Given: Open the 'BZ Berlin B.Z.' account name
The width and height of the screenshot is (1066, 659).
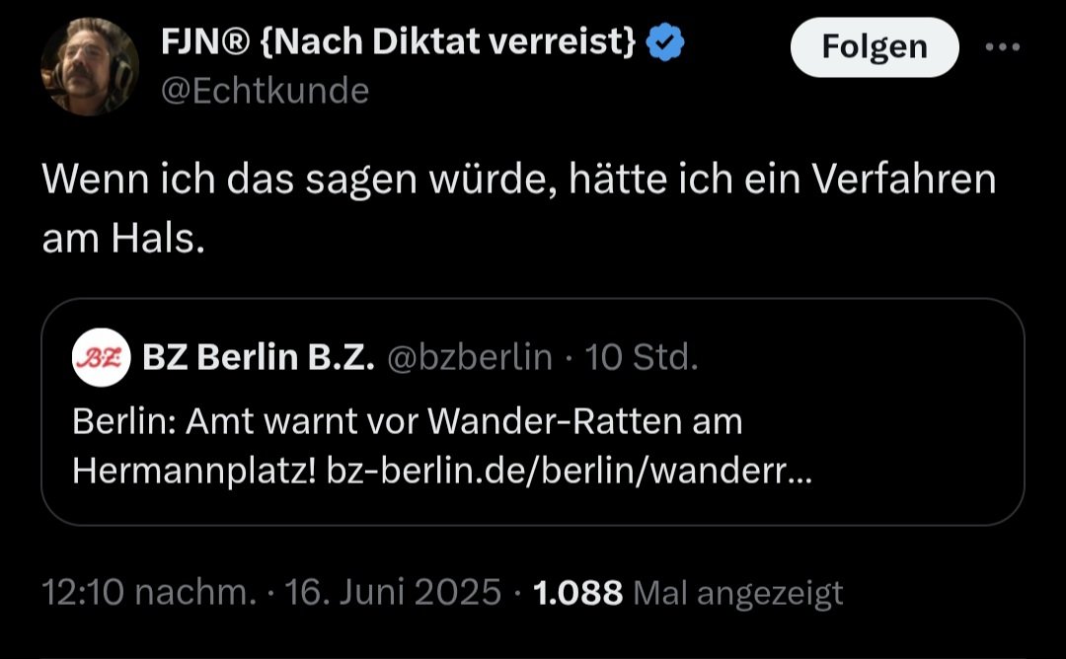Looking at the screenshot, I should pyautogui.click(x=259, y=359).
